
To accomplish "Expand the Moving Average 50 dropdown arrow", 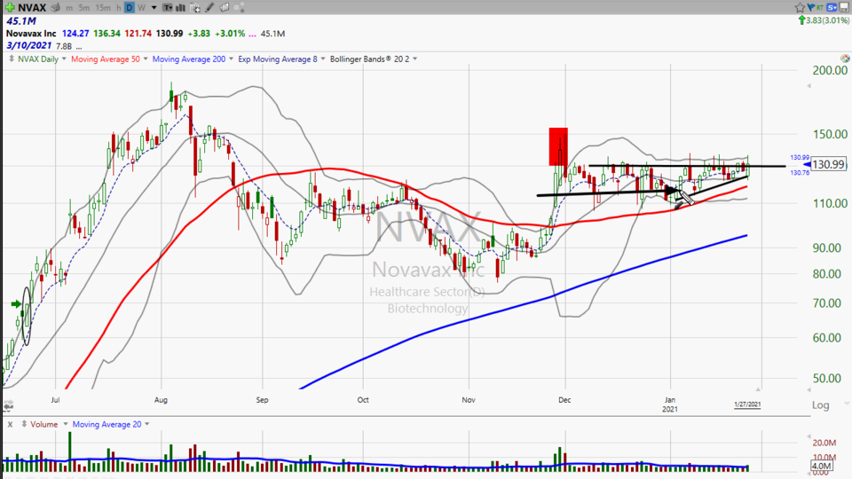I will tap(145, 59).
